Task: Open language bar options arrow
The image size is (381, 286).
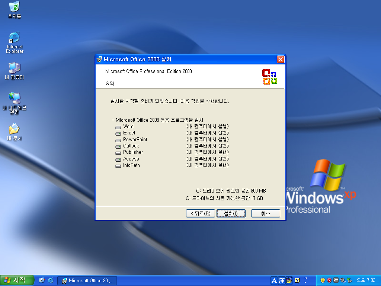Action: [305, 282]
